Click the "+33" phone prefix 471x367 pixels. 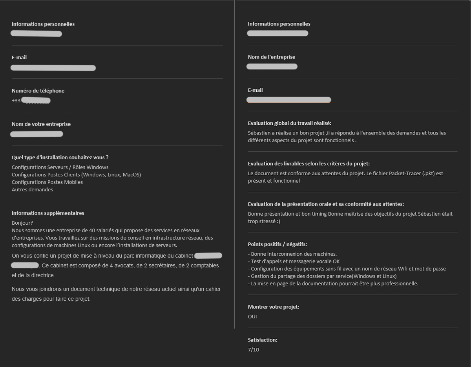point(16,101)
